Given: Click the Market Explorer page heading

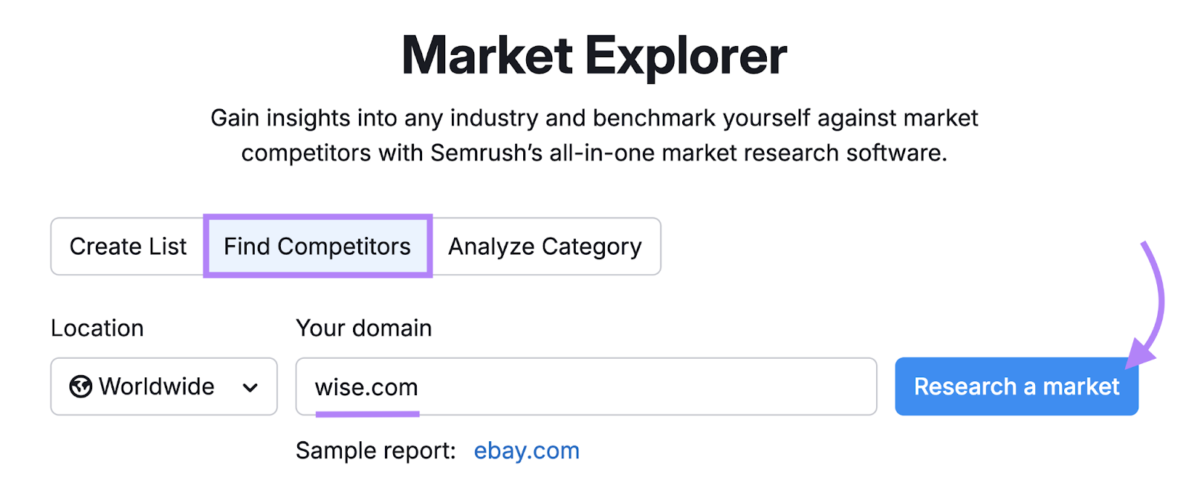Looking at the screenshot, I should [x=594, y=53].
